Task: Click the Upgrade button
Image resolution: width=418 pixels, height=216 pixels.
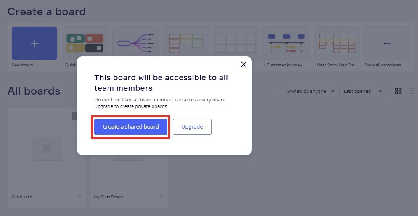Action: (x=192, y=127)
